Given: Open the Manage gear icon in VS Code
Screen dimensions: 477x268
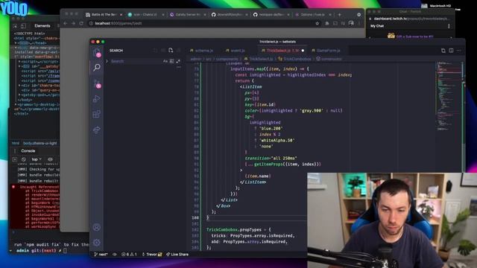Looking at the screenshot, I should pos(97,242).
